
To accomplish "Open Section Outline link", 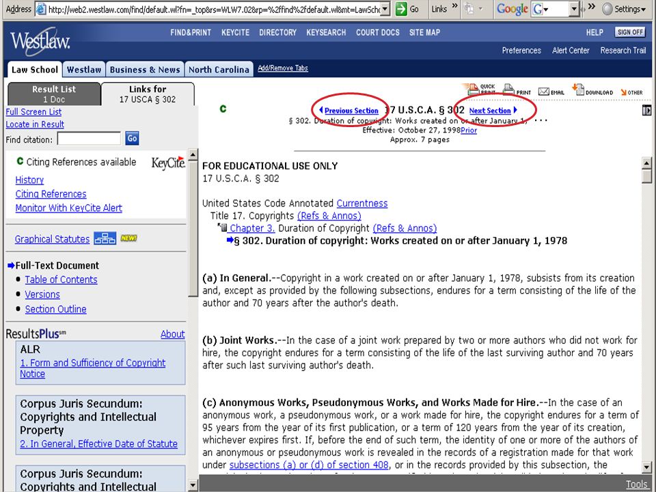I will tap(55, 309).
